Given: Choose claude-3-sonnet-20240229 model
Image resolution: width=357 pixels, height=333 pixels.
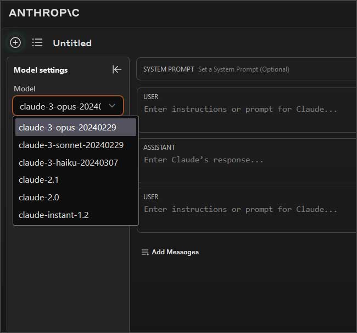Looking at the screenshot, I should coord(76,145).
